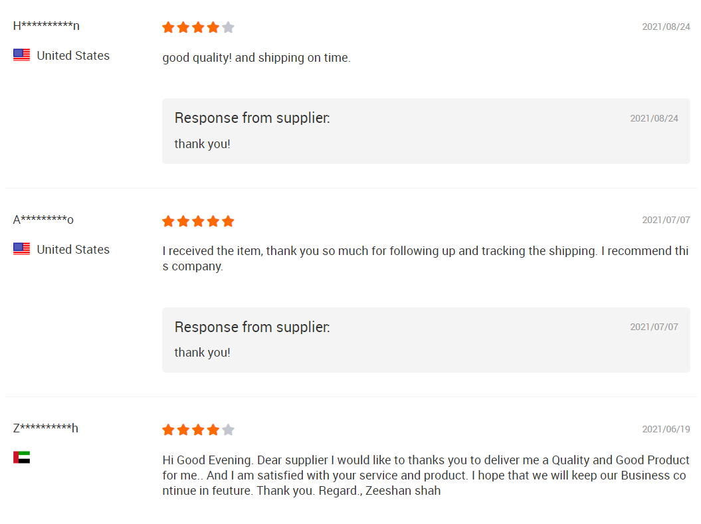Click the UAE flag under reviewer Z**********h
The image size is (701, 524).
point(21,457)
